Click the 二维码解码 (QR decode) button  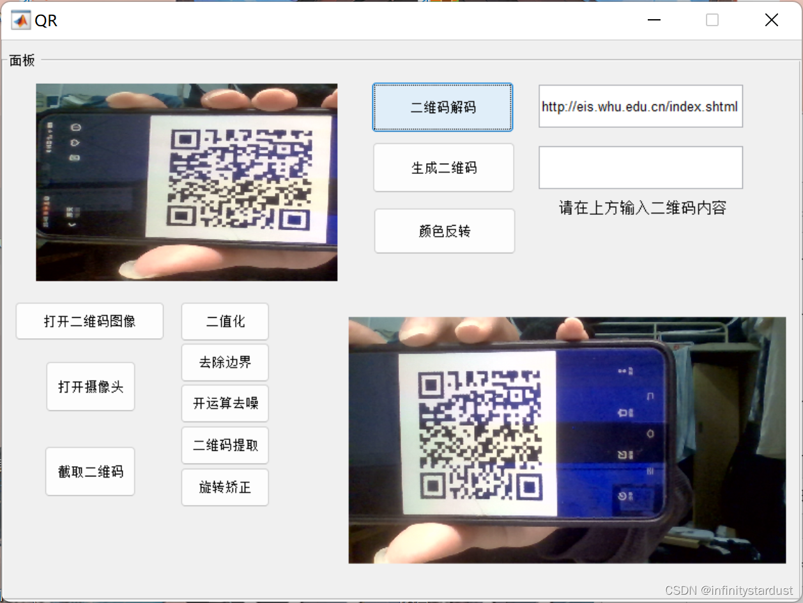coord(442,107)
